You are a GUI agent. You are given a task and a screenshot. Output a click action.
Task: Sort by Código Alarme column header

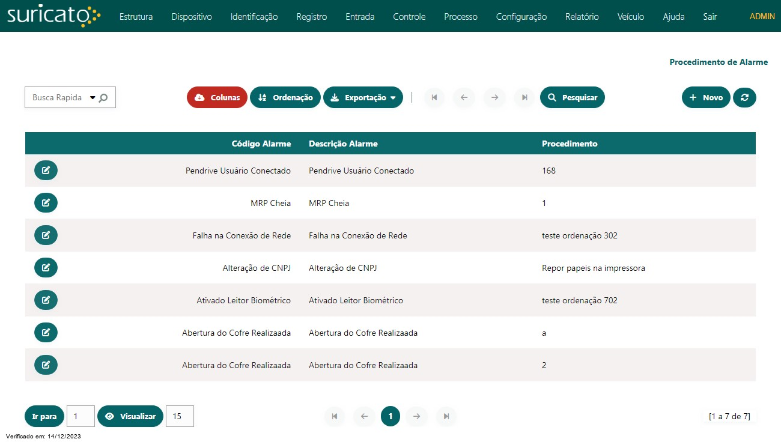pos(261,144)
